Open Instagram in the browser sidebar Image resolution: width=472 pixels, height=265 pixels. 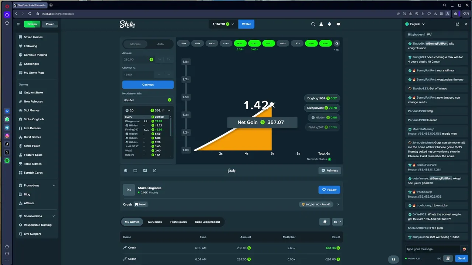pos(7,136)
